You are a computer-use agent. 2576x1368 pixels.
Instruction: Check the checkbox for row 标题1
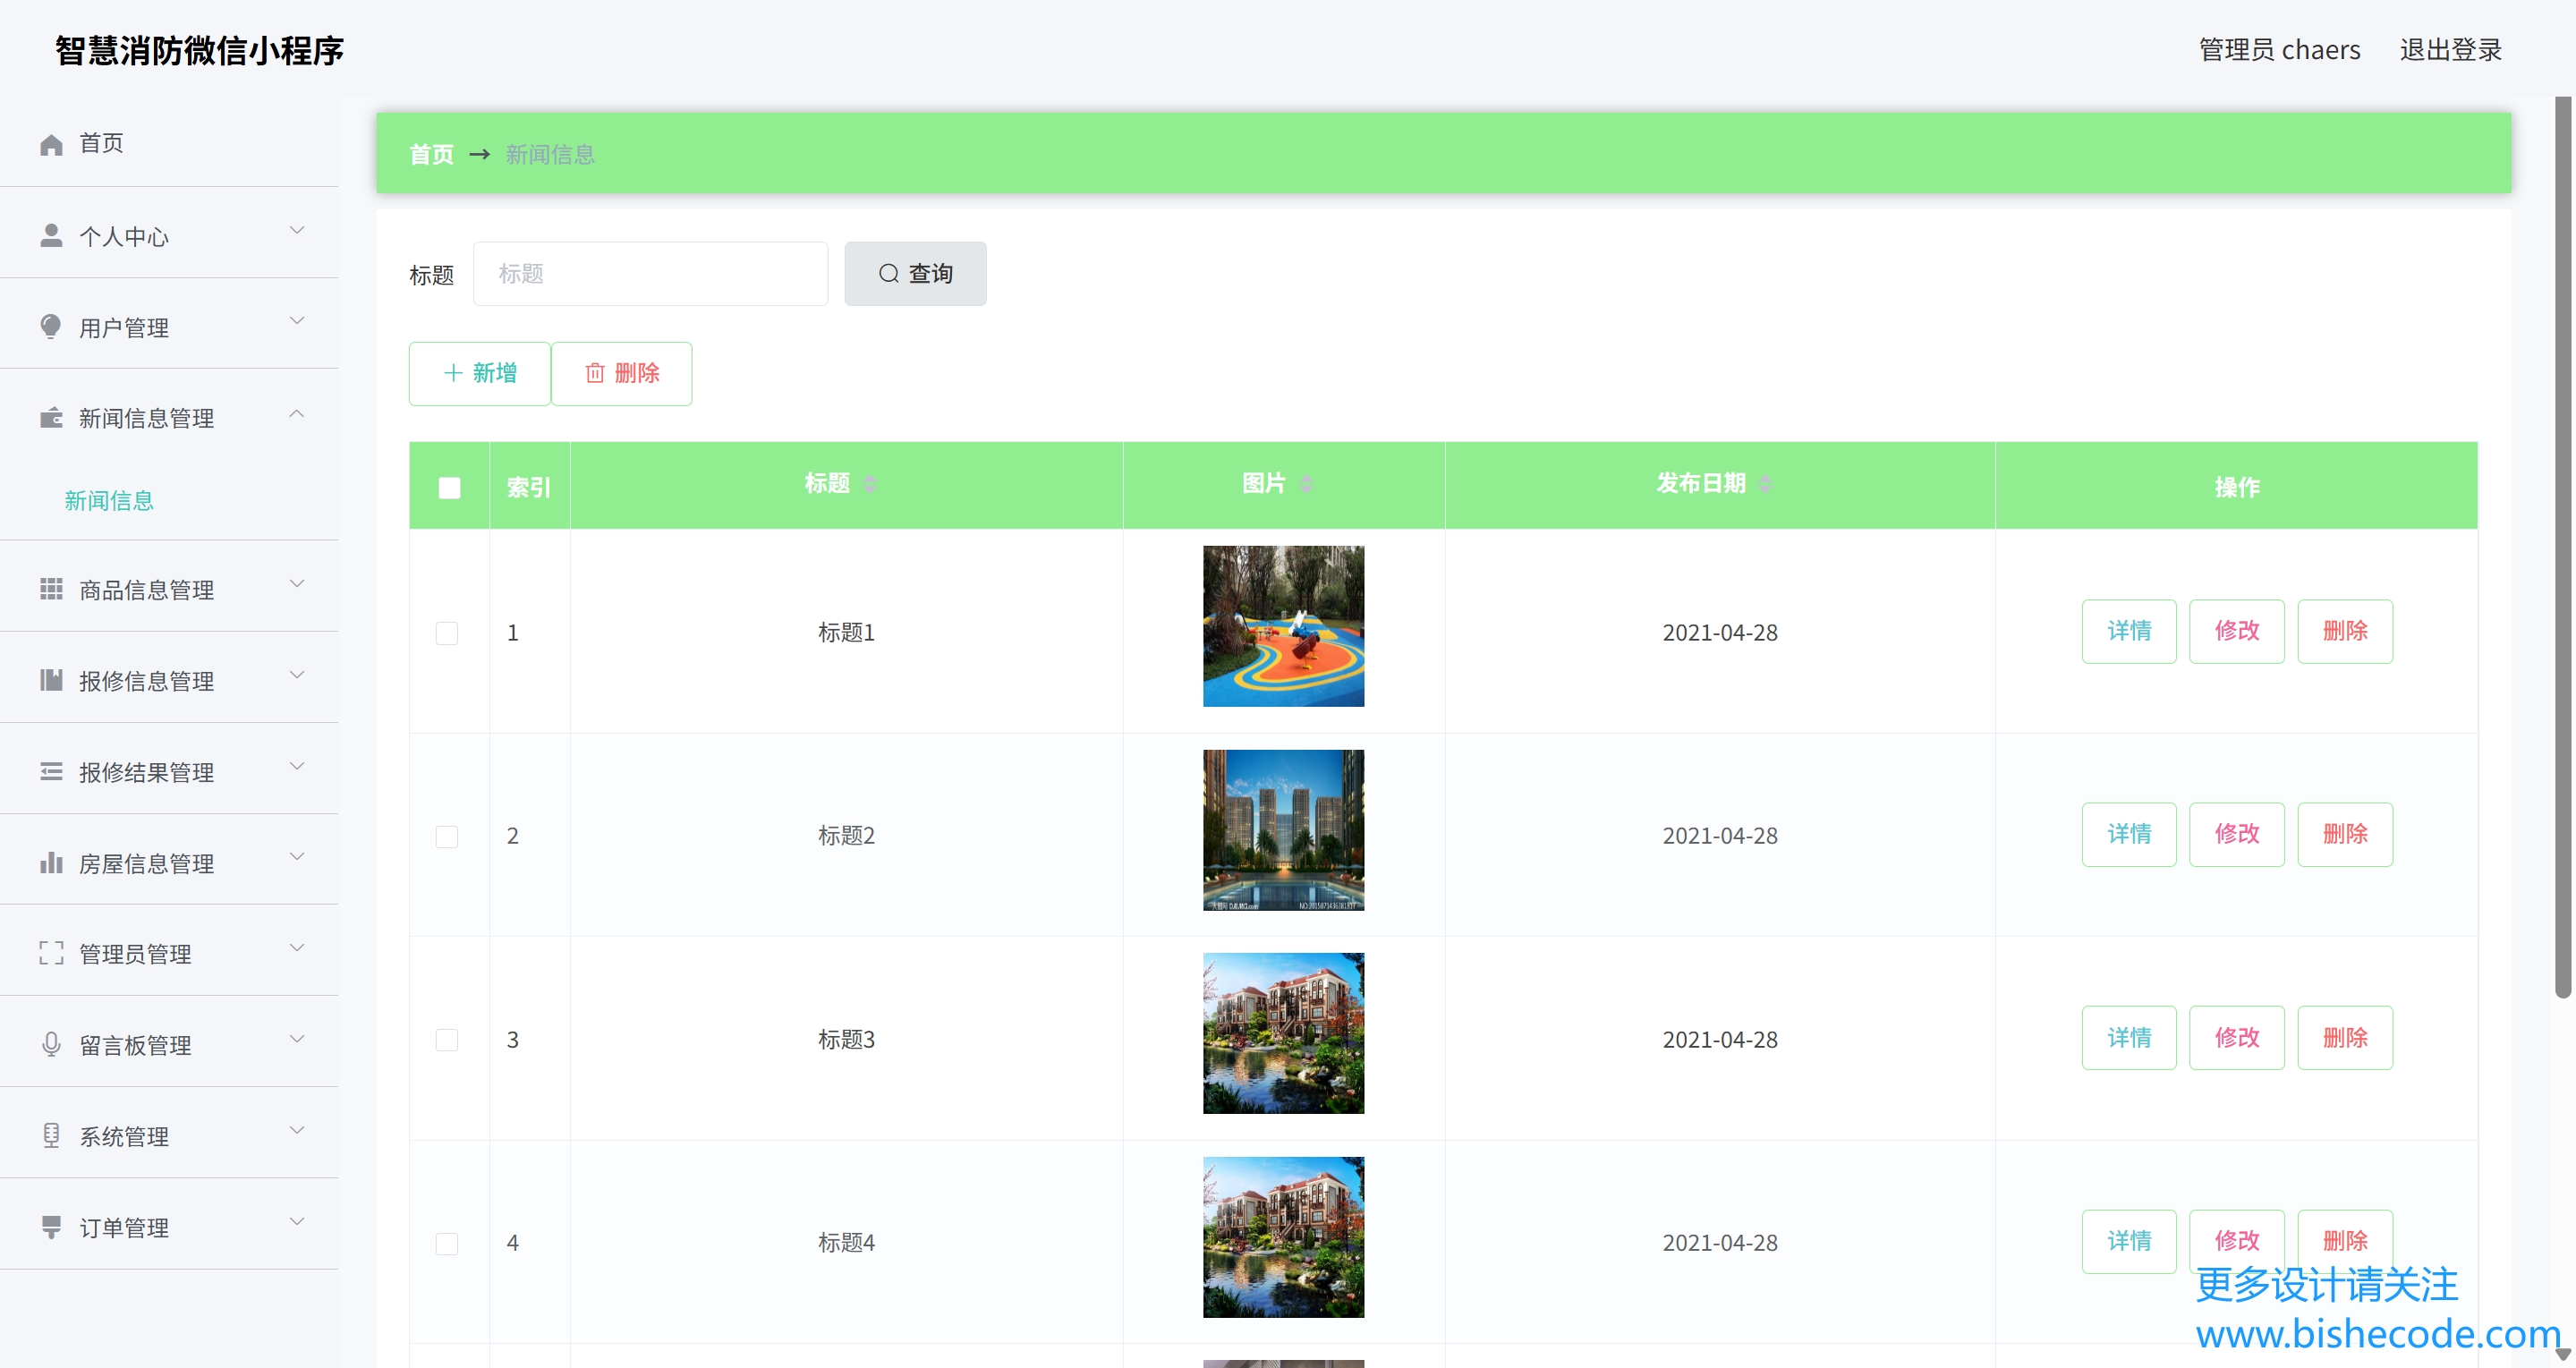coord(447,633)
